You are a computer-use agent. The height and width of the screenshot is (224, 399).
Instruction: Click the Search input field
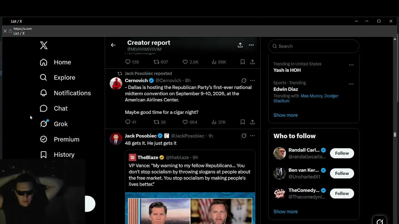point(314,46)
